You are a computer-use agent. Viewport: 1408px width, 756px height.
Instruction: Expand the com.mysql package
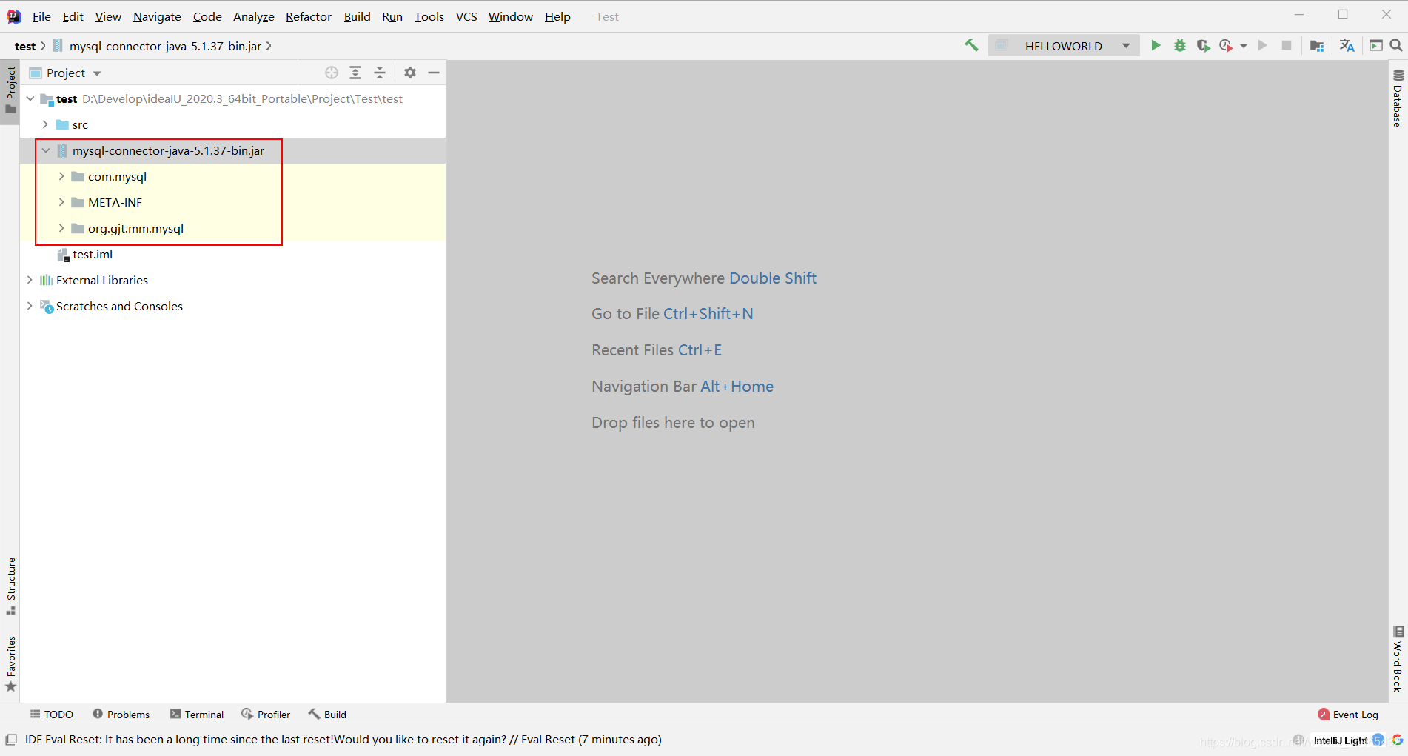coord(61,176)
